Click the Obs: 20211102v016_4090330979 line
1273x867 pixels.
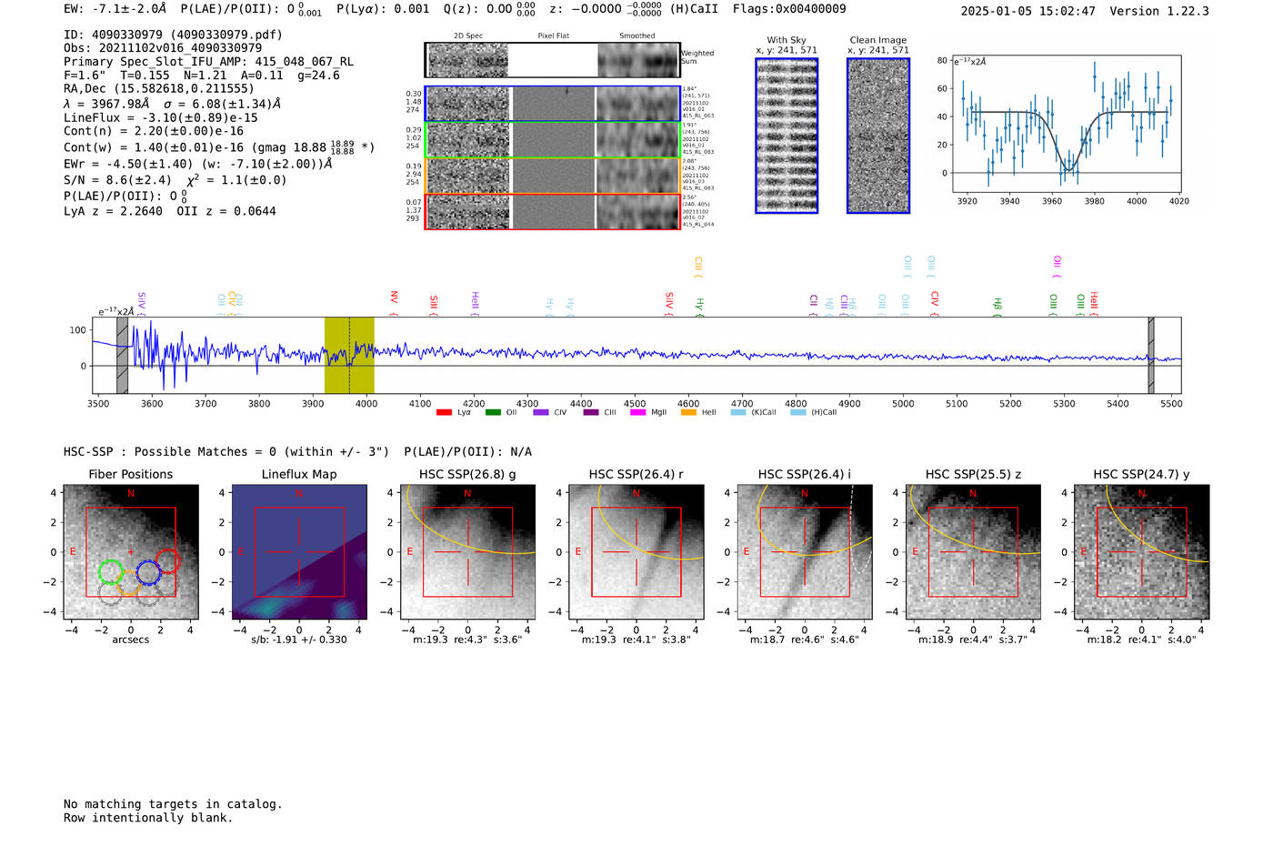[163, 48]
